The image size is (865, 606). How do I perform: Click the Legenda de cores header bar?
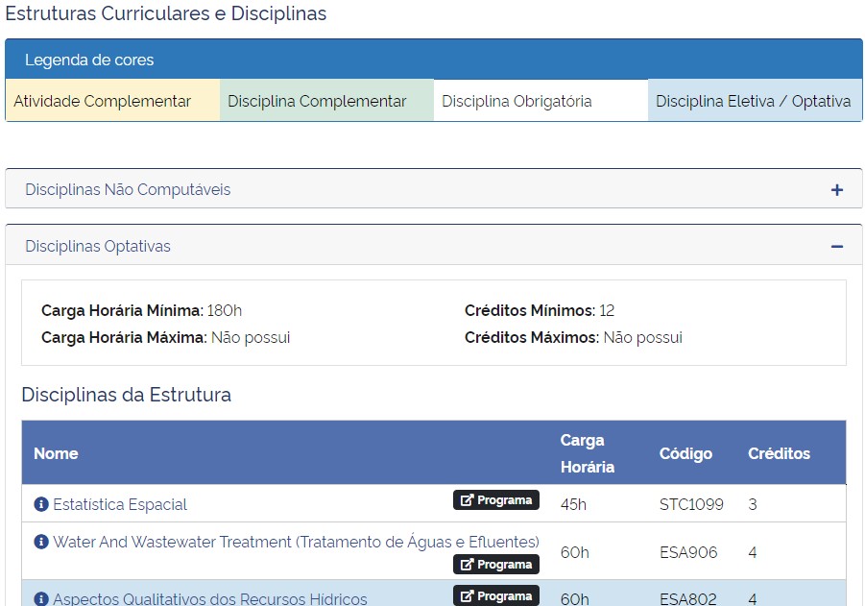[x=433, y=60]
